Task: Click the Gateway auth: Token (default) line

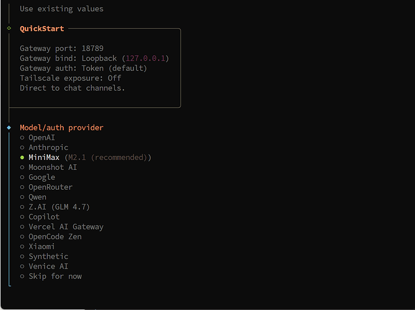Action: pos(83,68)
